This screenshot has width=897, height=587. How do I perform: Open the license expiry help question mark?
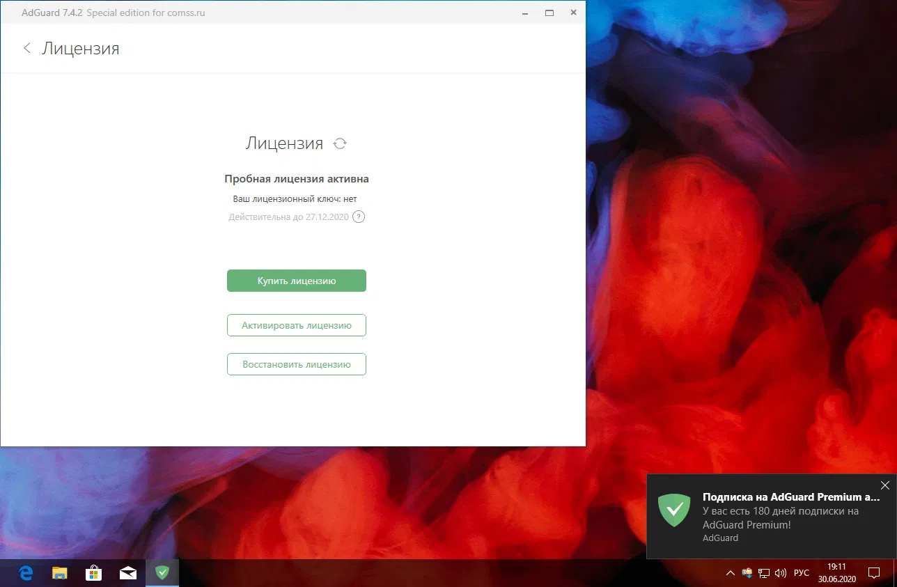pos(359,217)
